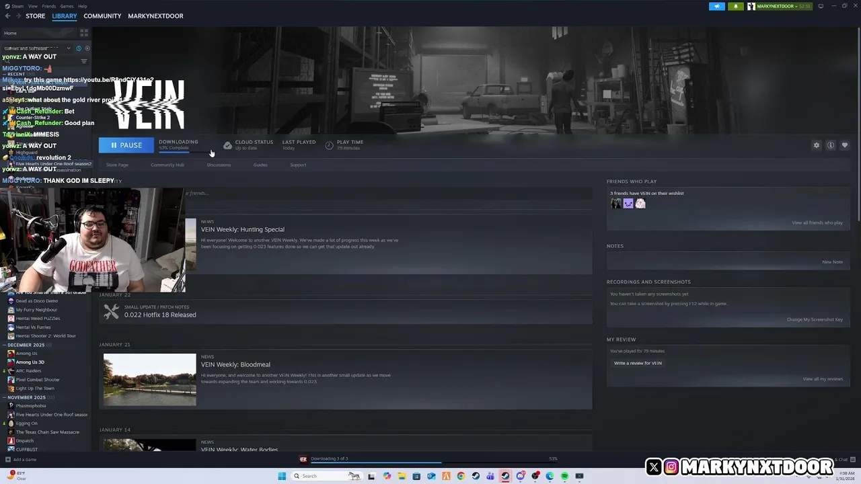This screenshot has height=484, width=861.
Task: Open VEIN Weekly: Bloodmeal thumbnail image
Action: click(x=149, y=380)
